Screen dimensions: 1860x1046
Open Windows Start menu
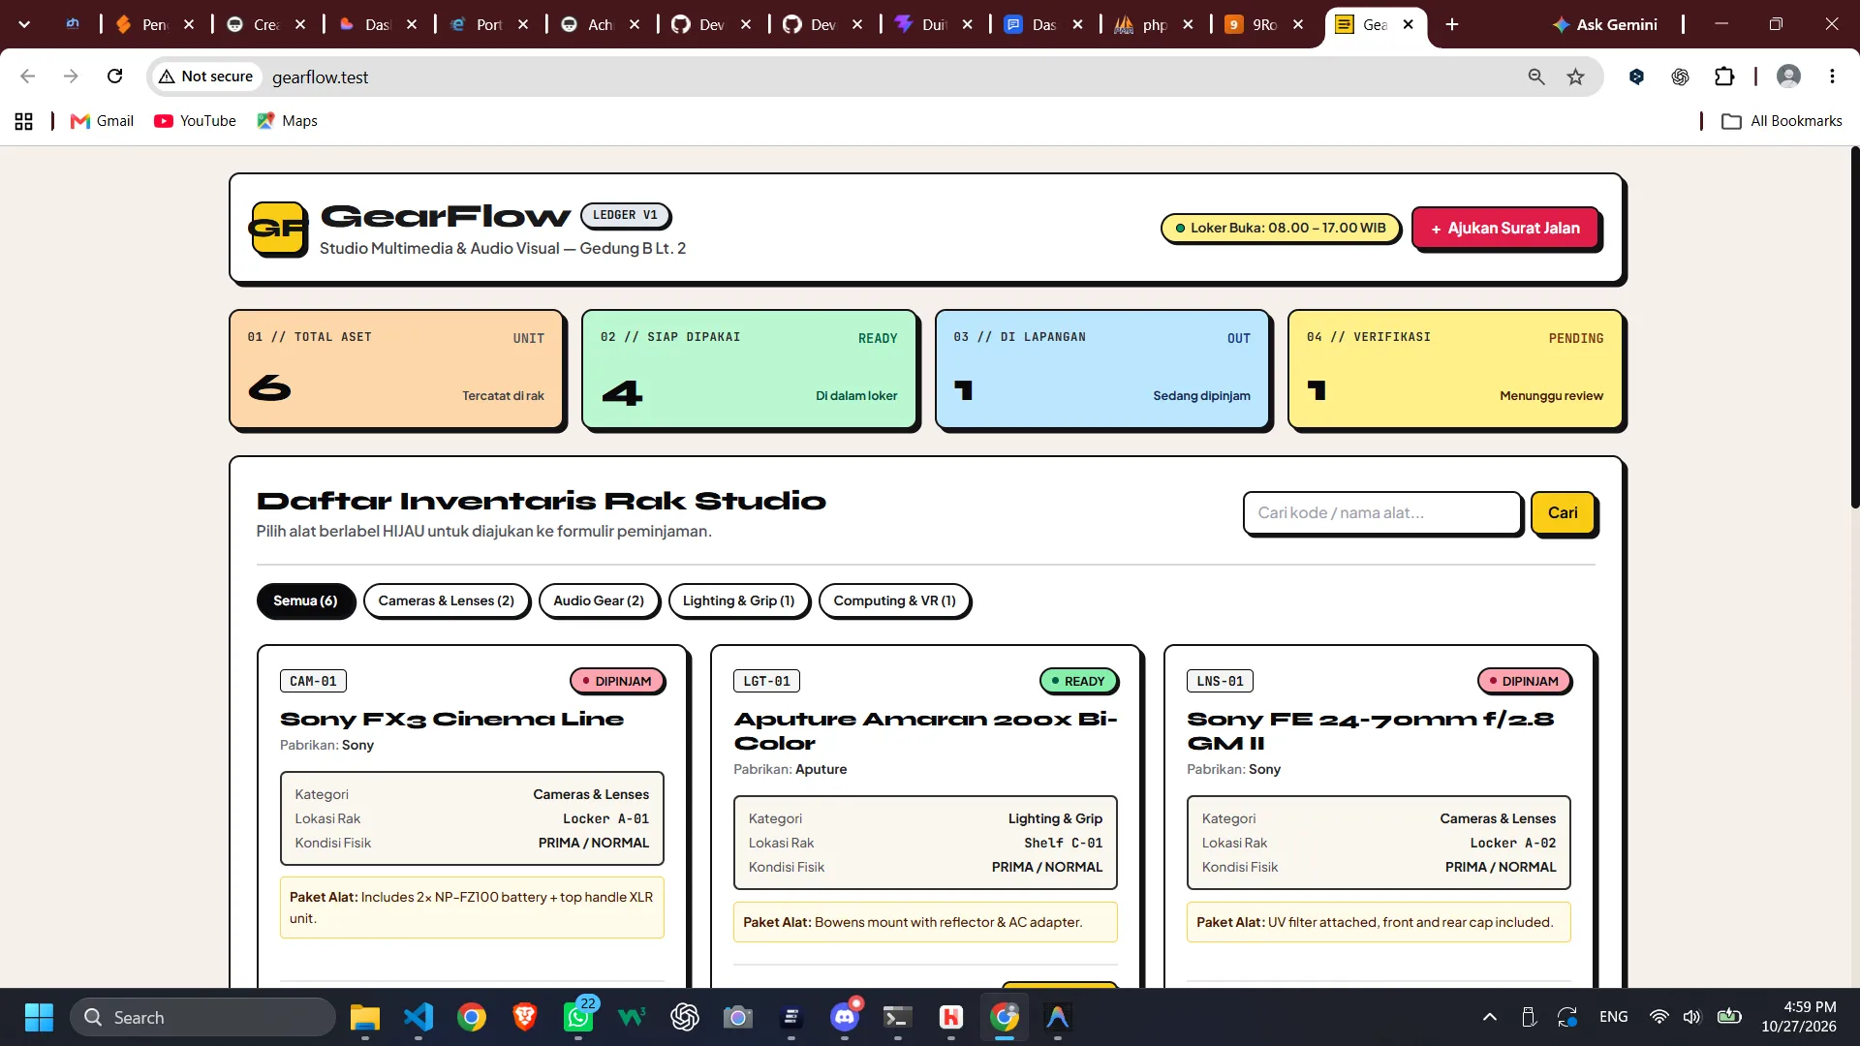pos(39,1017)
